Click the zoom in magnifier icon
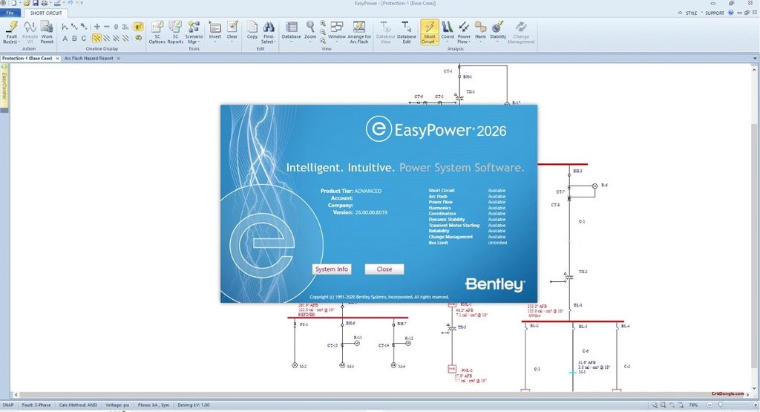The height and width of the screenshot is (412, 760). coord(323,24)
